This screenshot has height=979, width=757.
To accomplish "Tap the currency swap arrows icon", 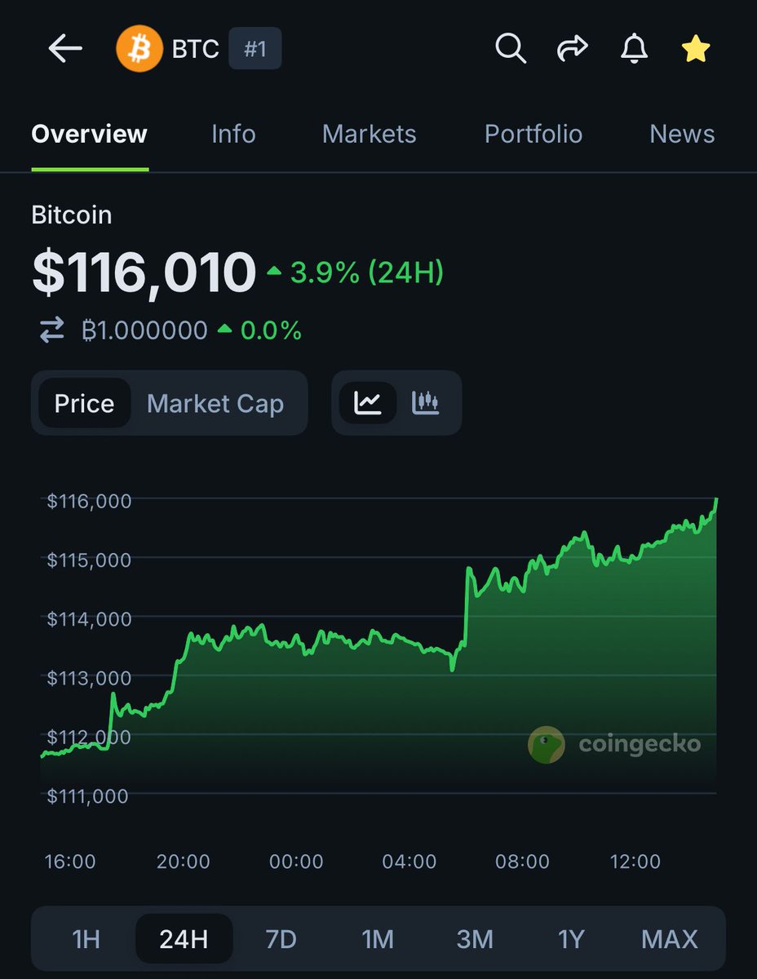I will [52, 330].
